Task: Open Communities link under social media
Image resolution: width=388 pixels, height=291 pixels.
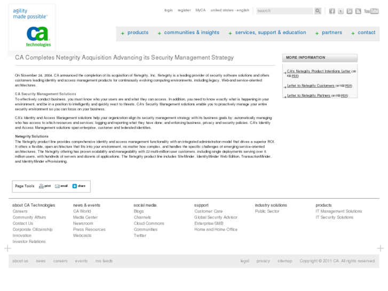Action: click(146, 230)
